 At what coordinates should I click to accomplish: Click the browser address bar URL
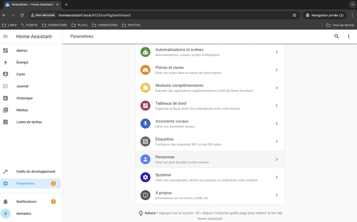[94, 15]
